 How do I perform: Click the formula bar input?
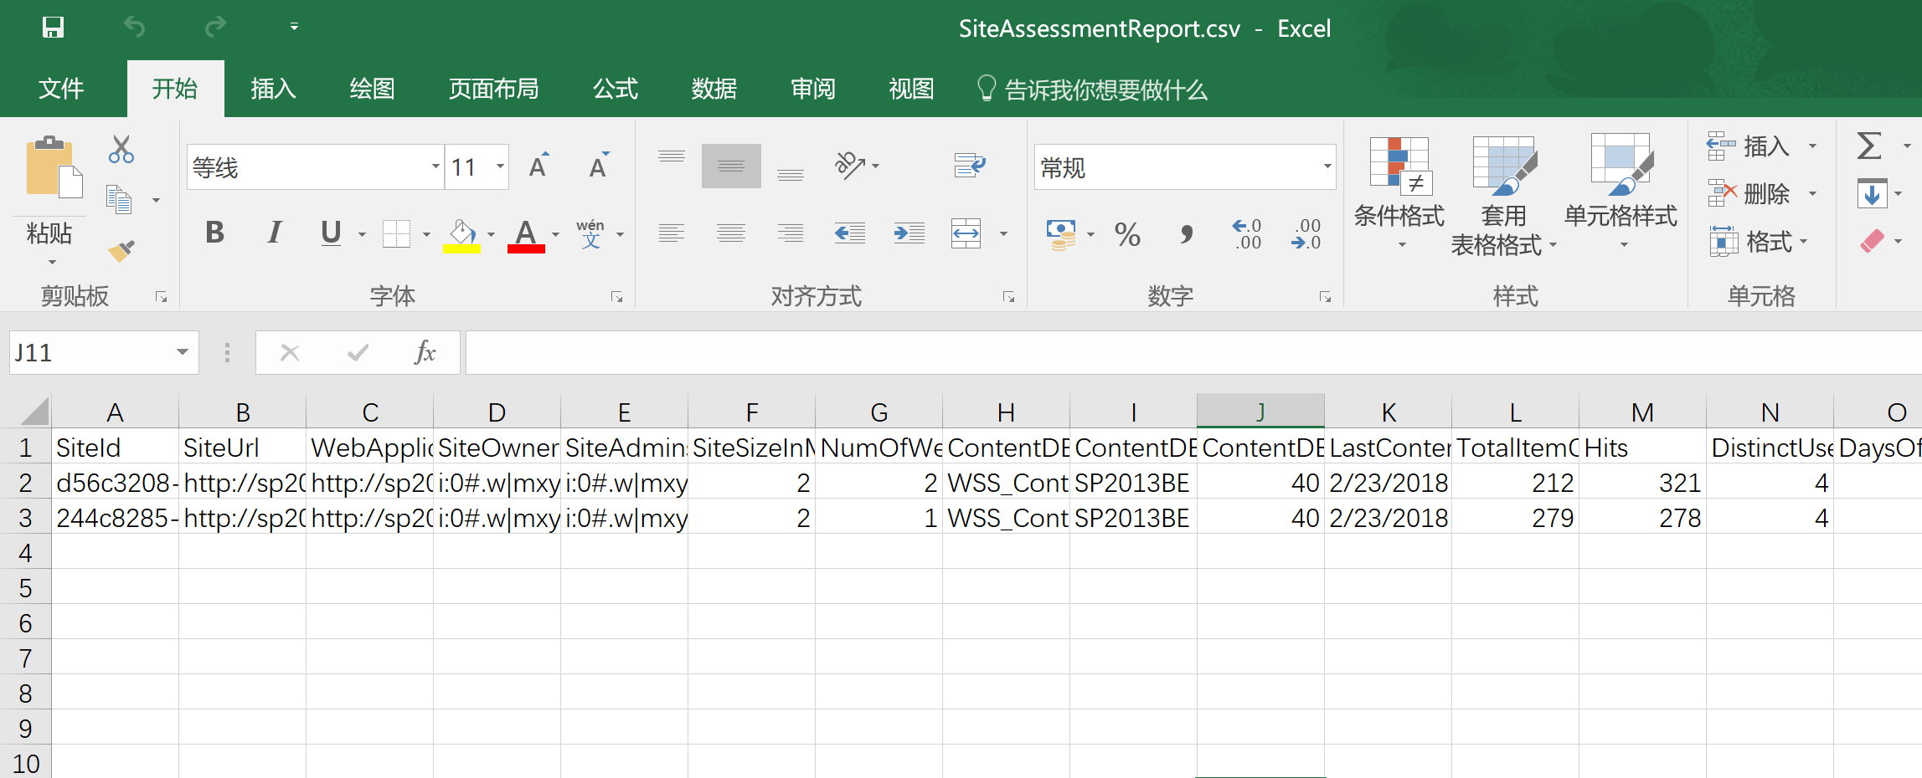coord(1193,352)
